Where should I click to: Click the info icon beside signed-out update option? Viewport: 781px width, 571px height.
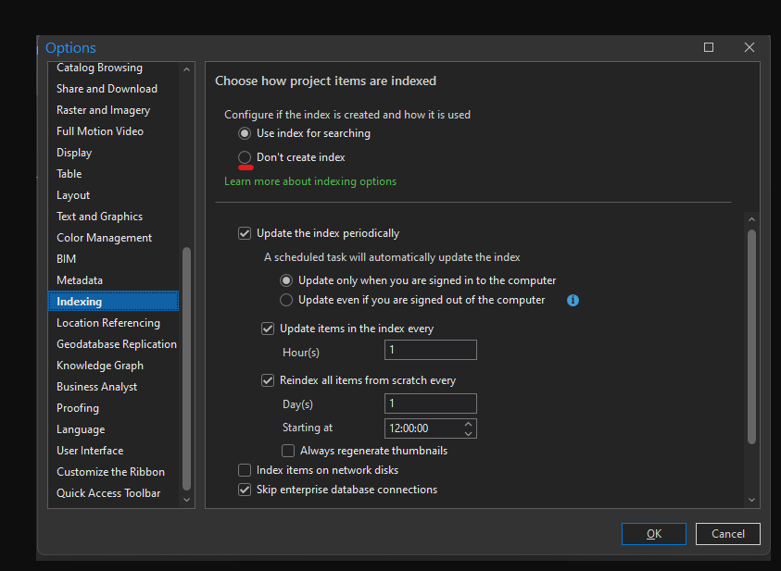click(x=573, y=300)
